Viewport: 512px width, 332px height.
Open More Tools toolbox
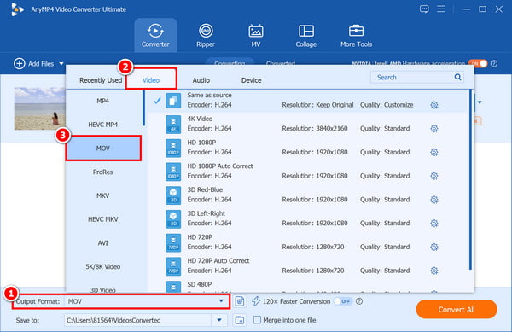click(x=356, y=35)
